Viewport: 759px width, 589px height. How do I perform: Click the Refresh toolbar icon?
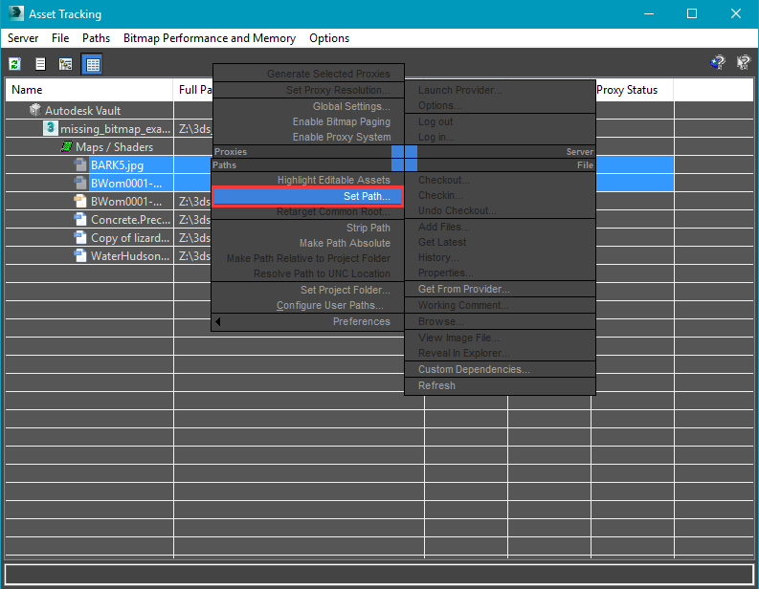[x=15, y=64]
